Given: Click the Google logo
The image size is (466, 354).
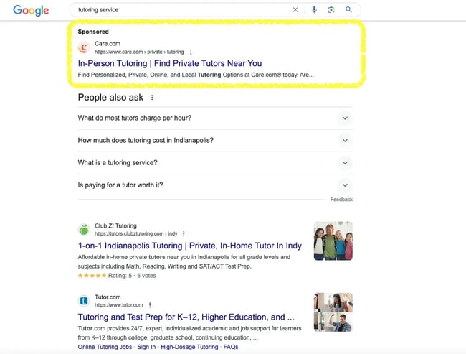Looking at the screenshot, I should click(x=31, y=11).
